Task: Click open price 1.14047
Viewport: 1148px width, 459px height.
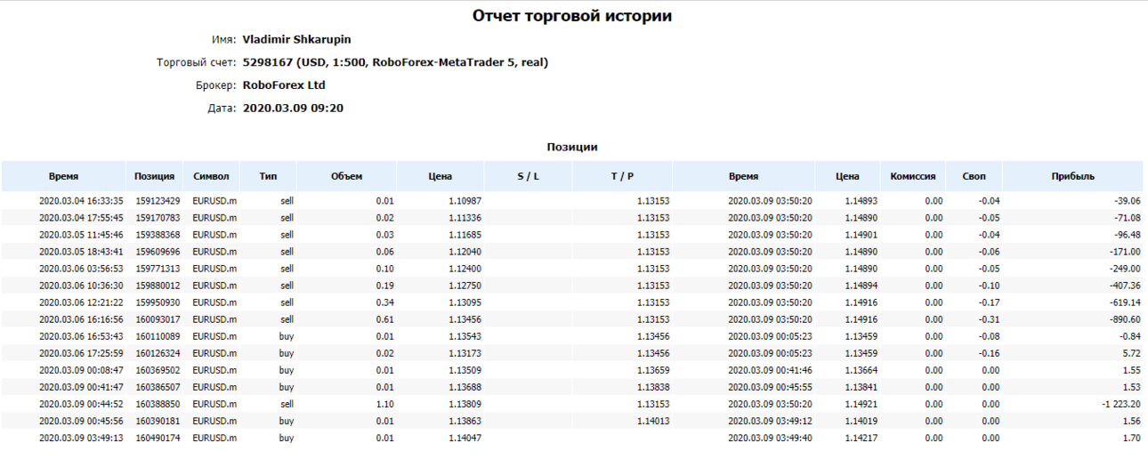Action: coord(465,438)
